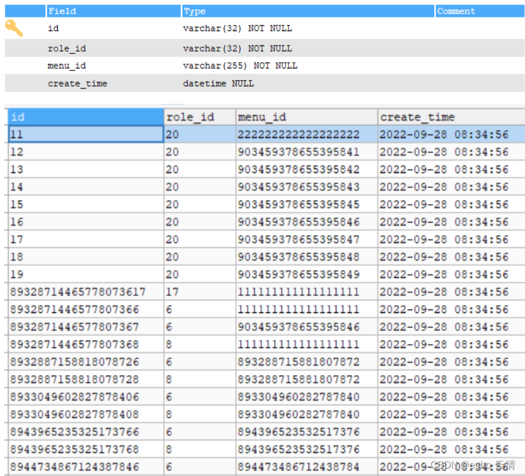525x476 pixels.
Task: Select id cell 893304960282787 8406 row
Action: click(x=86, y=396)
